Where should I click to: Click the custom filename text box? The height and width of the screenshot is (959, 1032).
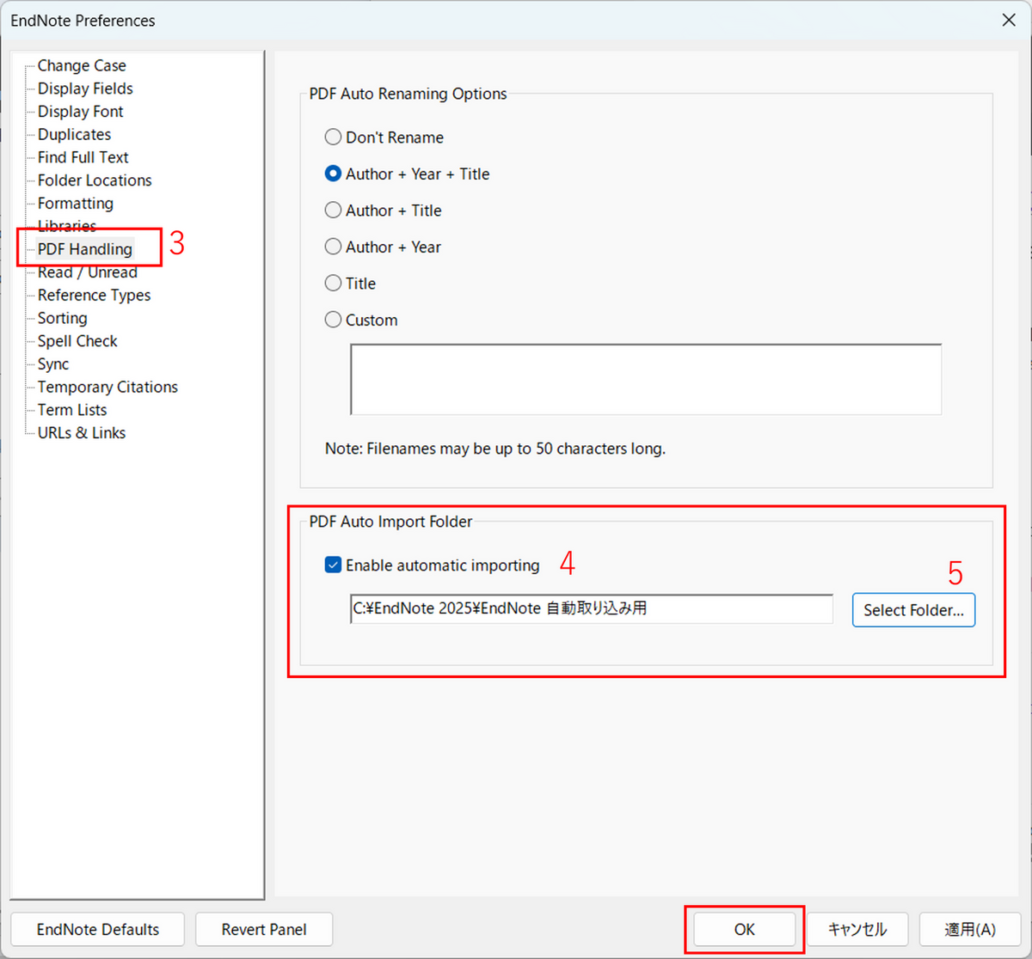[645, 380]
